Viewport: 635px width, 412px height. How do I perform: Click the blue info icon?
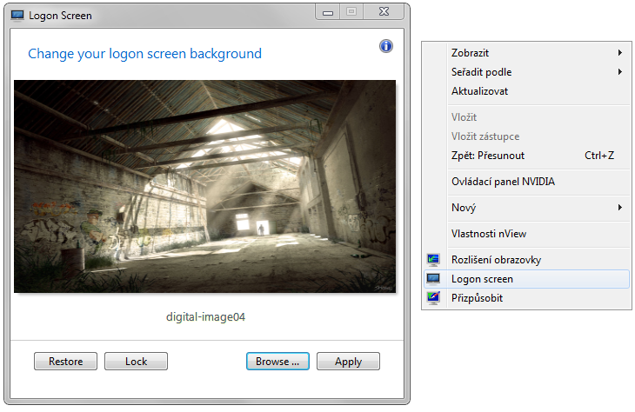pyautogui.click(x=385, y=46)
